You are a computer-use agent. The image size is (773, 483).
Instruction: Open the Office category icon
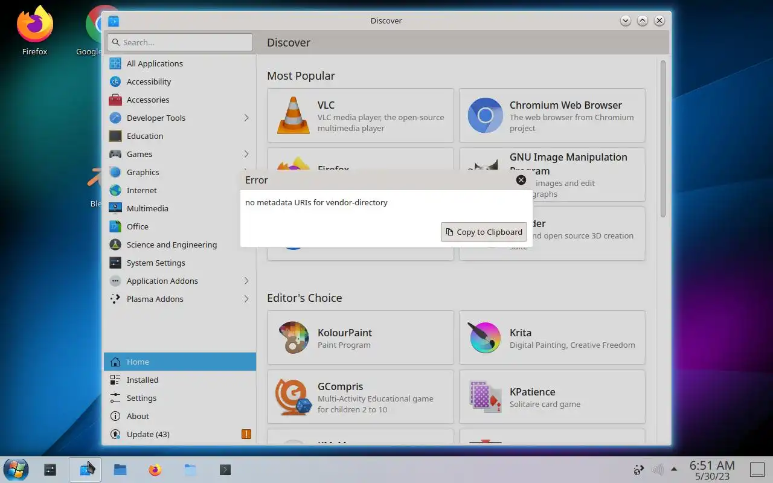[115, 226]
